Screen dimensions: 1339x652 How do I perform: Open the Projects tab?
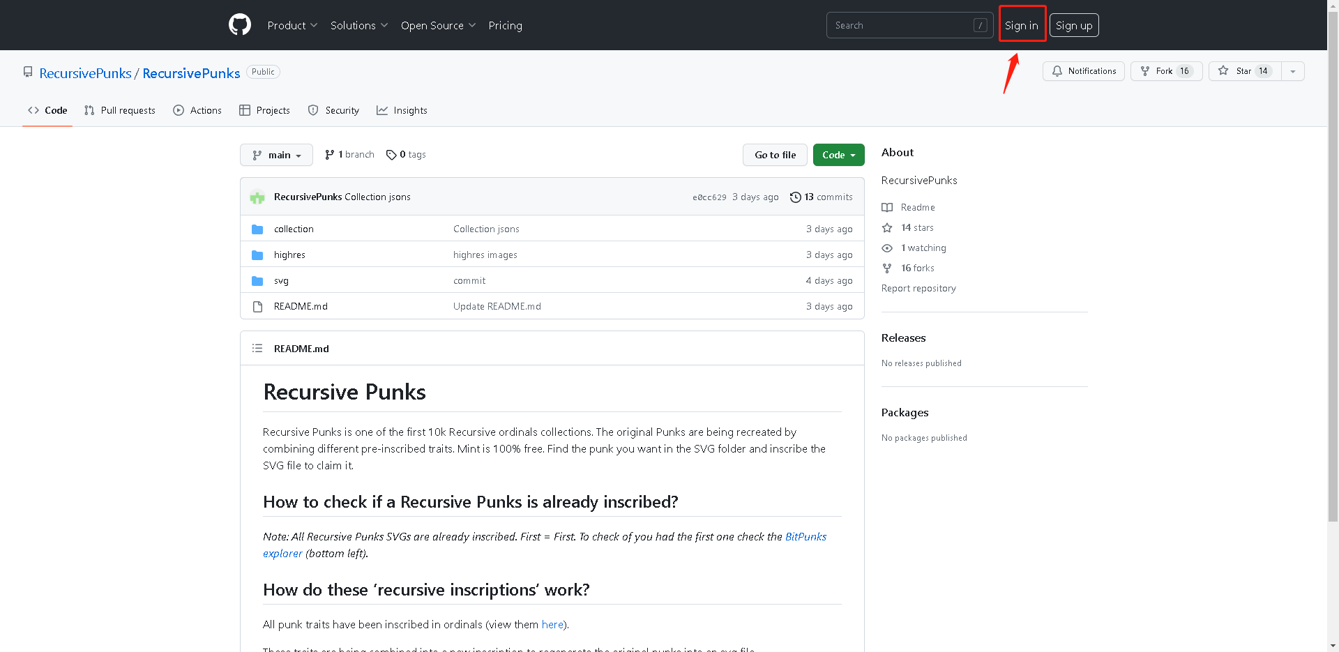point(264,110)
